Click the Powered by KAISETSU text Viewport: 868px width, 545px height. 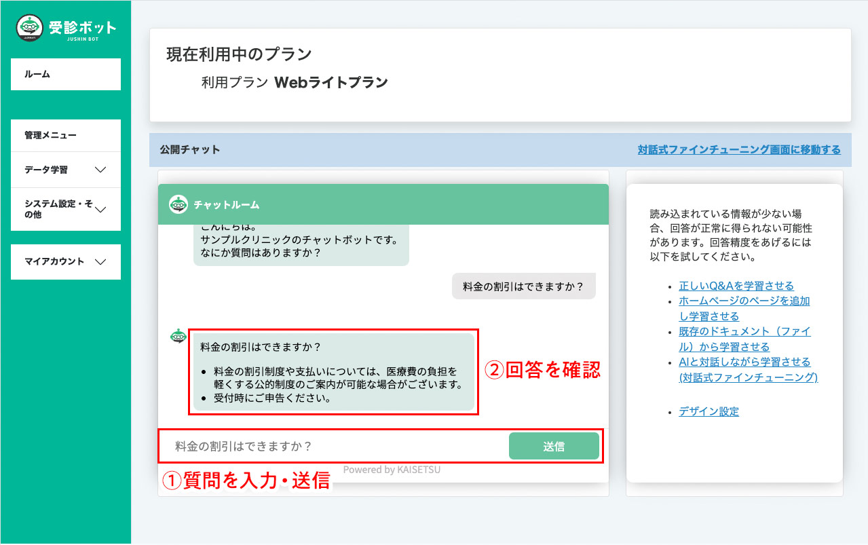[392, 470]
